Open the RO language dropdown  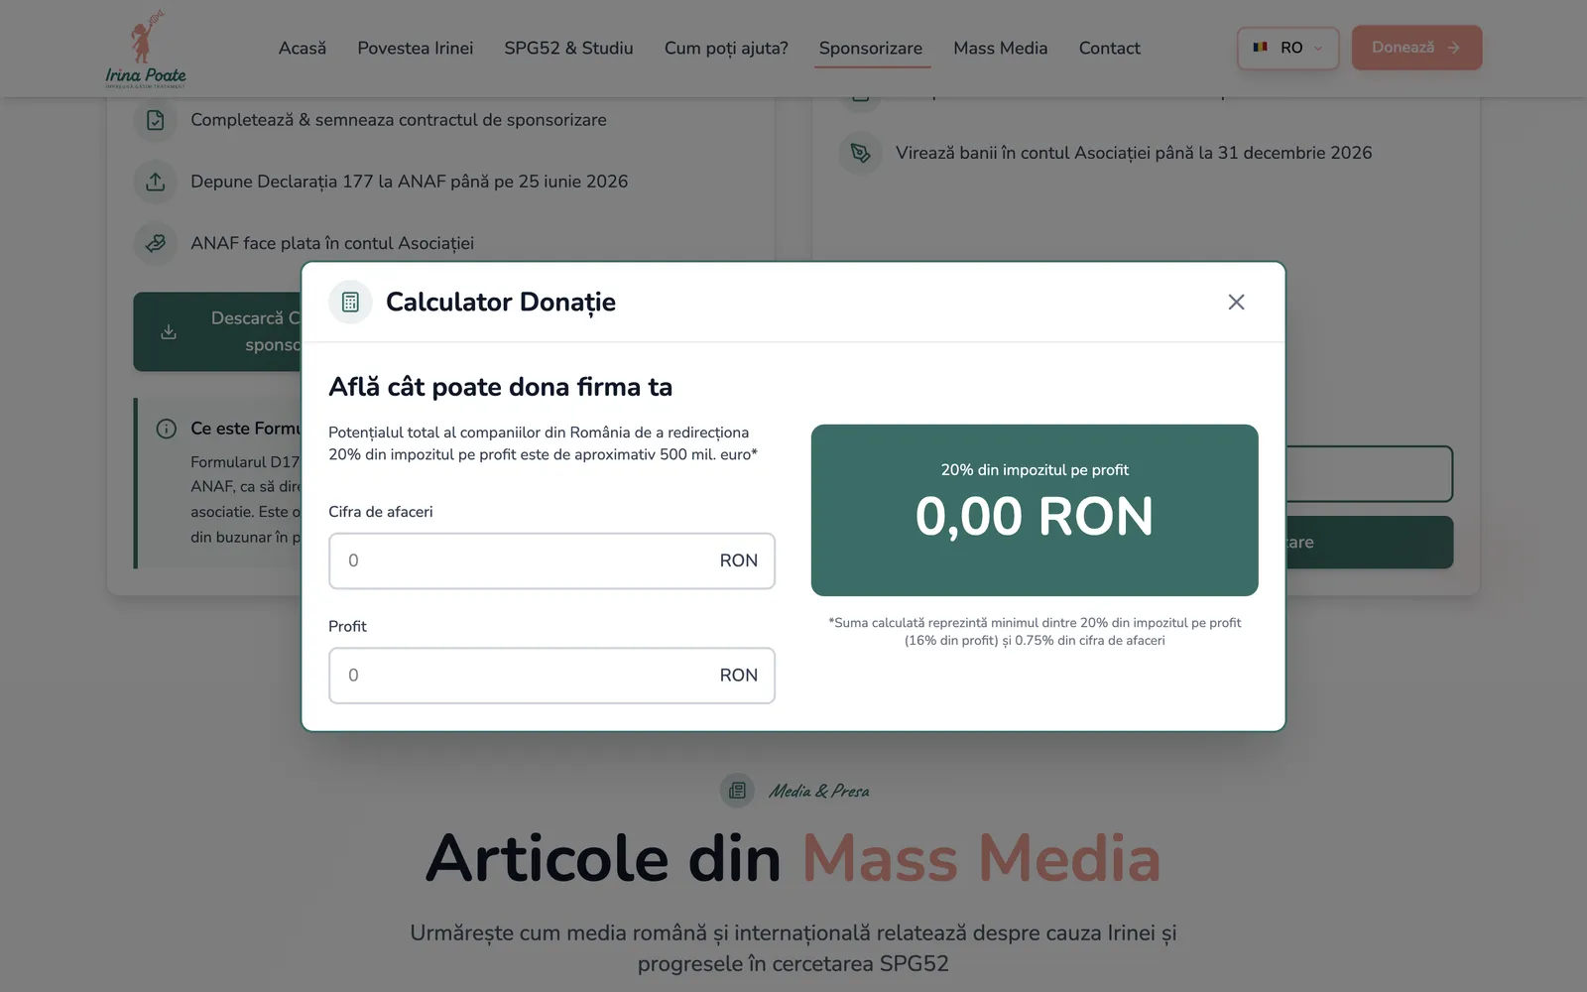point(1287,48)
